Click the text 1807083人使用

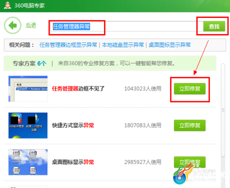pos(143,125)
